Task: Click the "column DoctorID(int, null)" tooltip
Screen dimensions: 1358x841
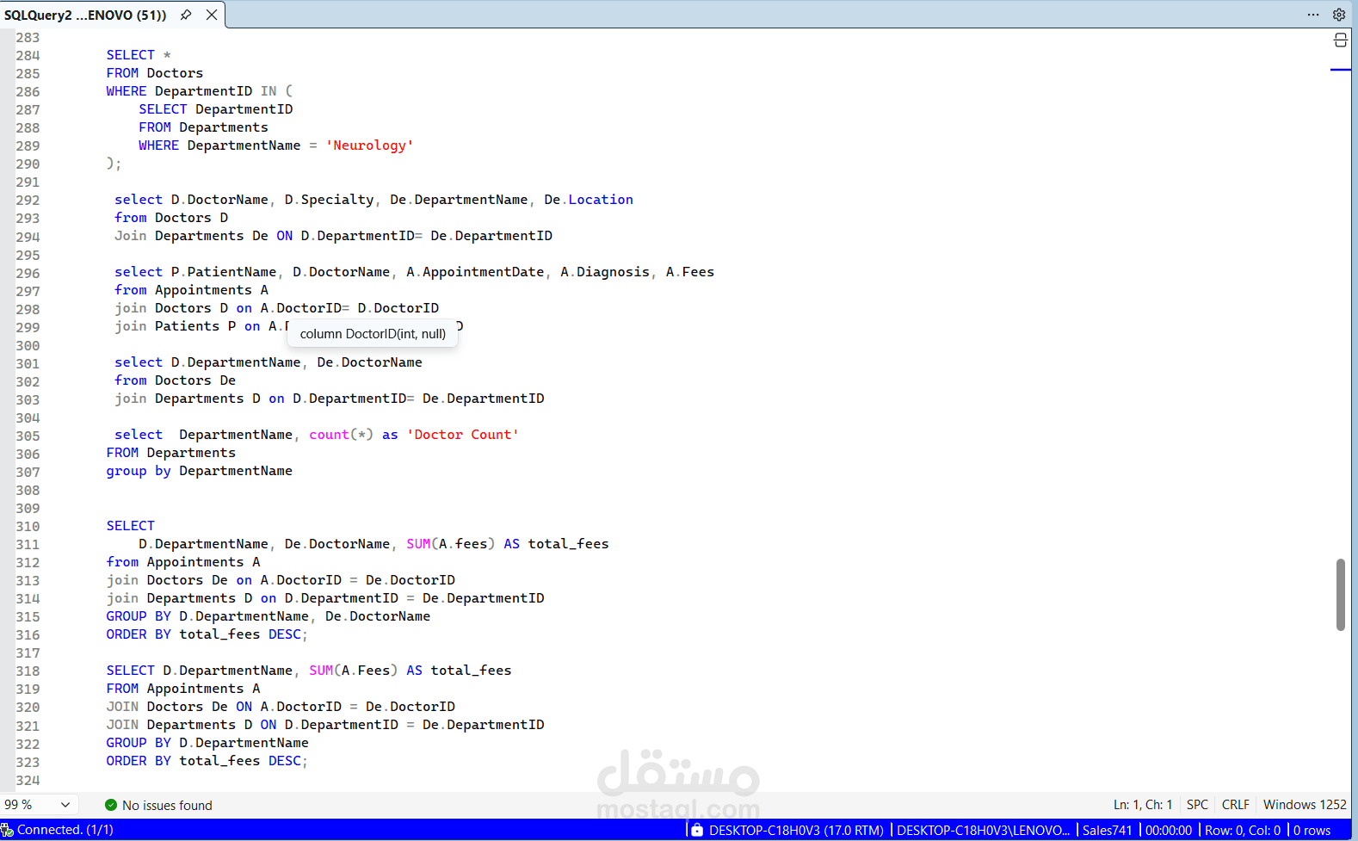Action: point(373,334)
